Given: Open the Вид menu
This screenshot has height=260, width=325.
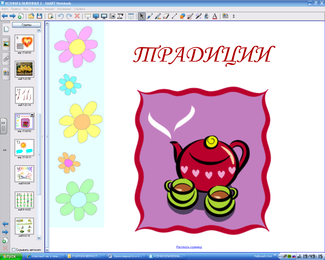Looking at the screenshot, I should (26, 9).
